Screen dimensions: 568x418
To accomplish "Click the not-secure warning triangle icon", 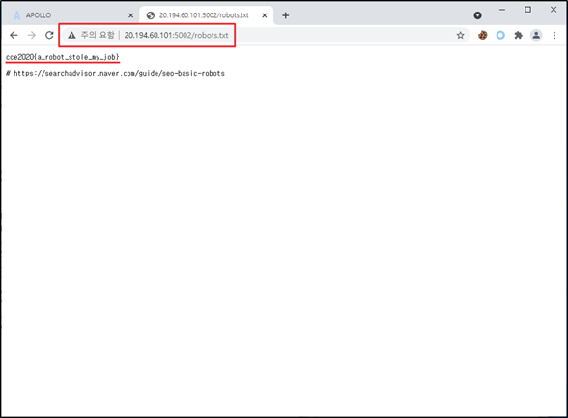I will (71, 35).
